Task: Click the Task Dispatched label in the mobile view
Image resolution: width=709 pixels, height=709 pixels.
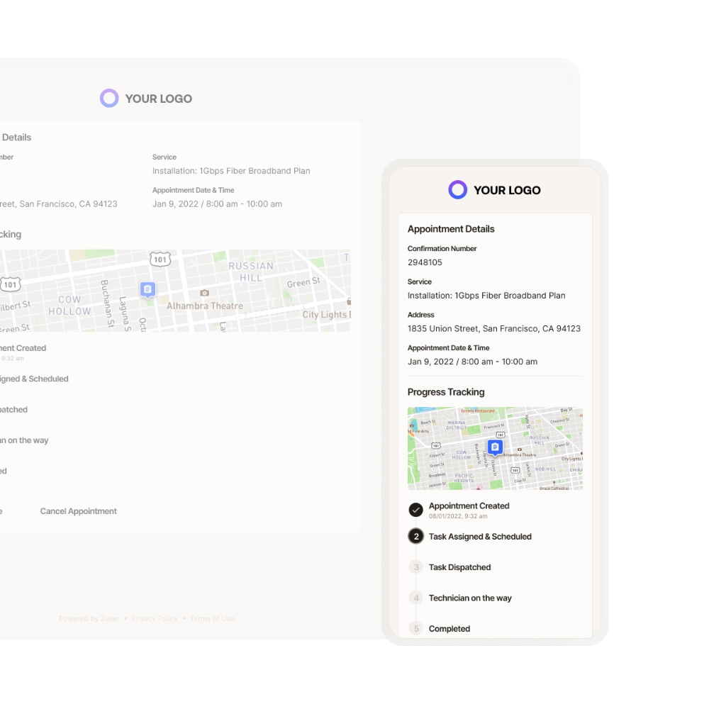Action: click(459, 567)
